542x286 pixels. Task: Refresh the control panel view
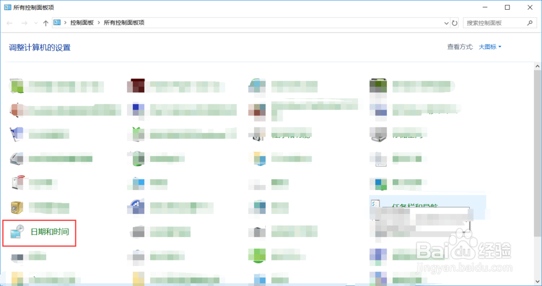tap(455, 23)
